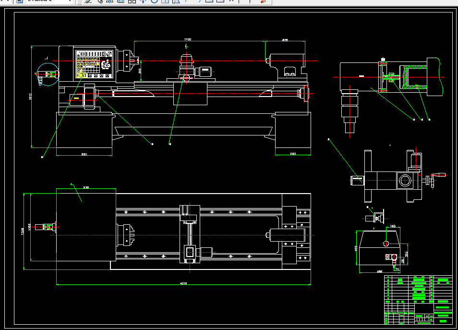Select the Move tool with four arrows
The height and width of the screenshot is (330, 458).
143,1
